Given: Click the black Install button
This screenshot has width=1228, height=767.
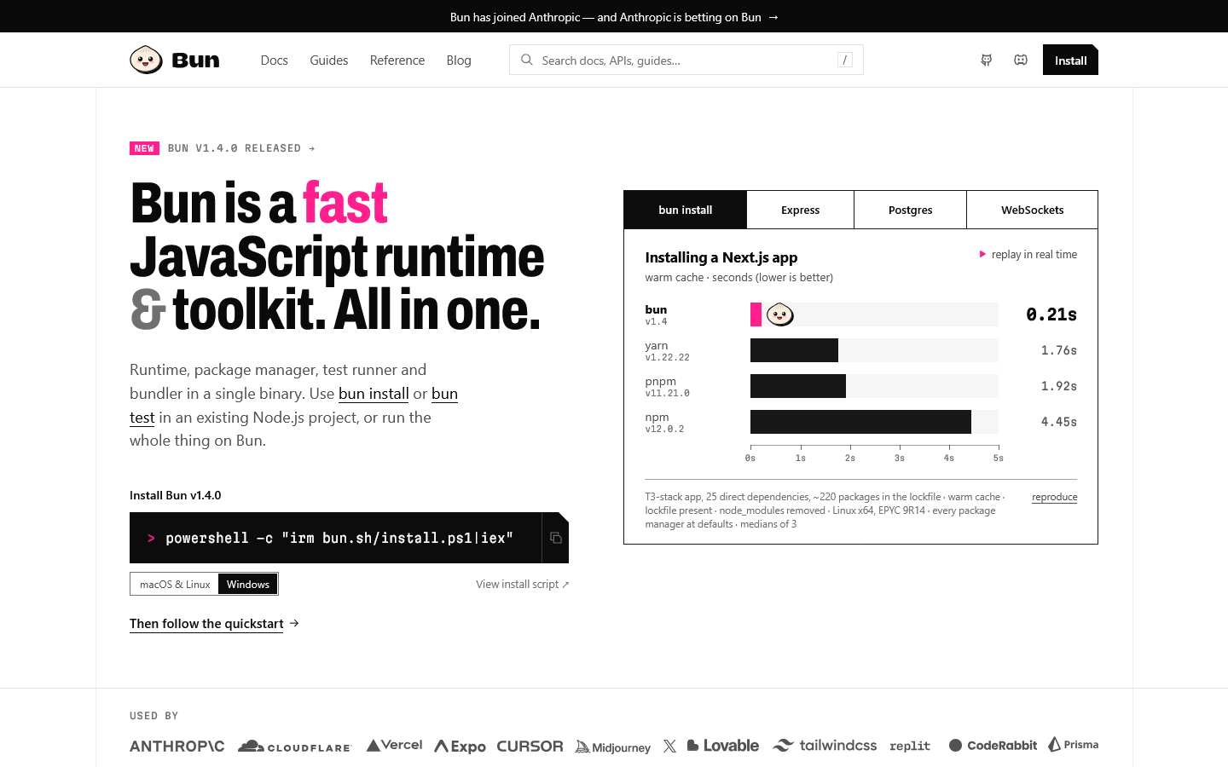Looking at the screenshot, I should tap(1070, 60).
